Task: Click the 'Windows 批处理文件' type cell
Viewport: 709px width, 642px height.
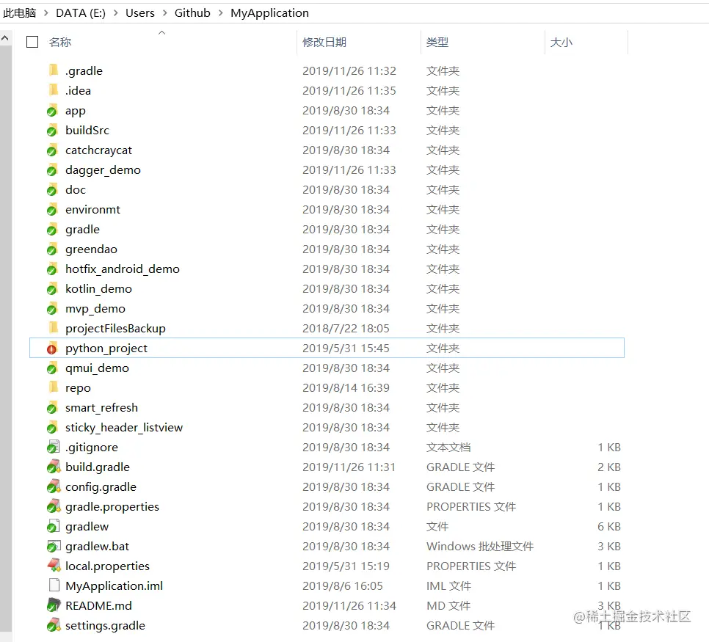Action: click(480, 547)
